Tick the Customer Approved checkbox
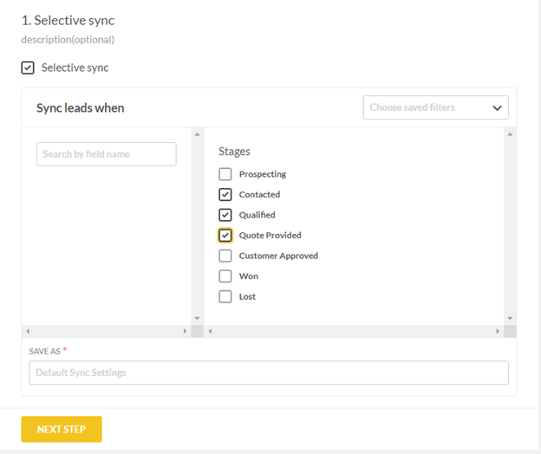541x454 pixels. pyautogui.click(x=225, y=256)
